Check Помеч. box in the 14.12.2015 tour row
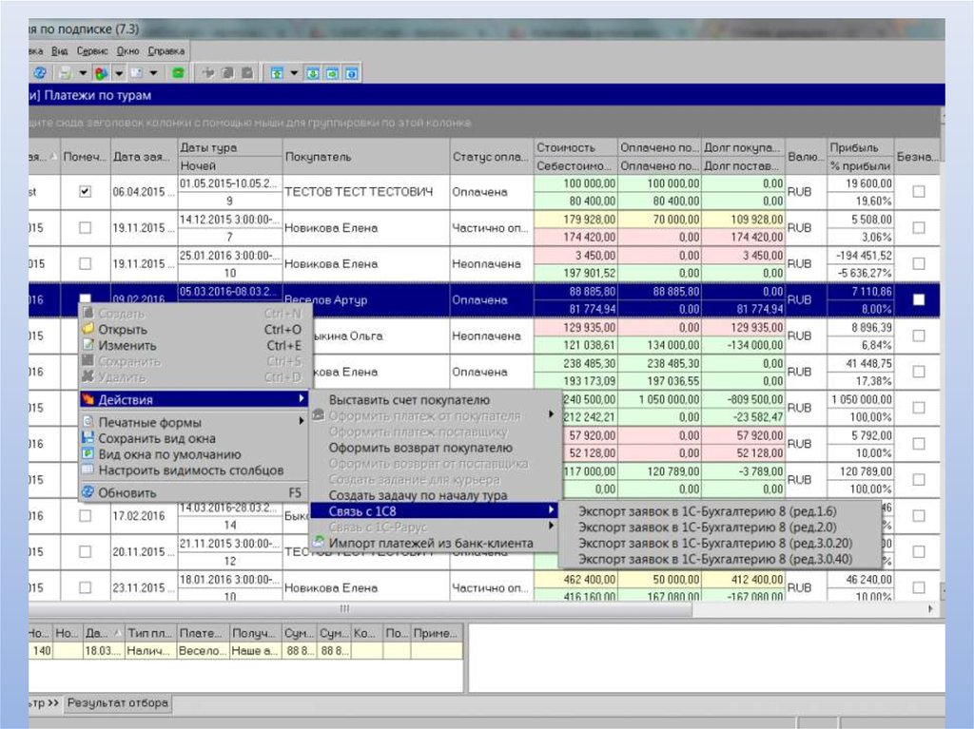The image size is (974, 729). point(85,228)
